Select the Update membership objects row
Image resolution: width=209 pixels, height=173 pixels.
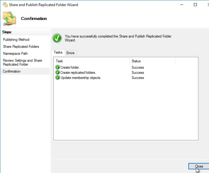81,78
